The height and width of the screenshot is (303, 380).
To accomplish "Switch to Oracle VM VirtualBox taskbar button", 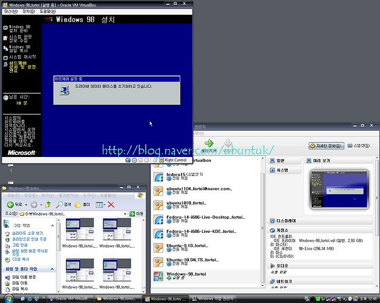I will coord(70,299).
